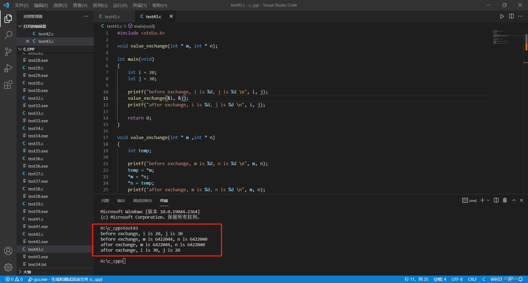Click the editor minimap code preview

pos(501,37)
